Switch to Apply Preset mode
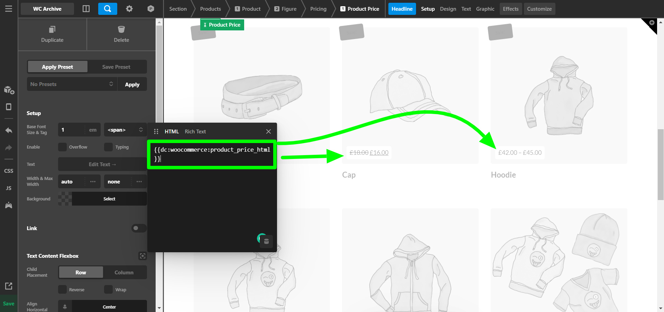This screenshot has height=312, width=664. click(57, 67)
